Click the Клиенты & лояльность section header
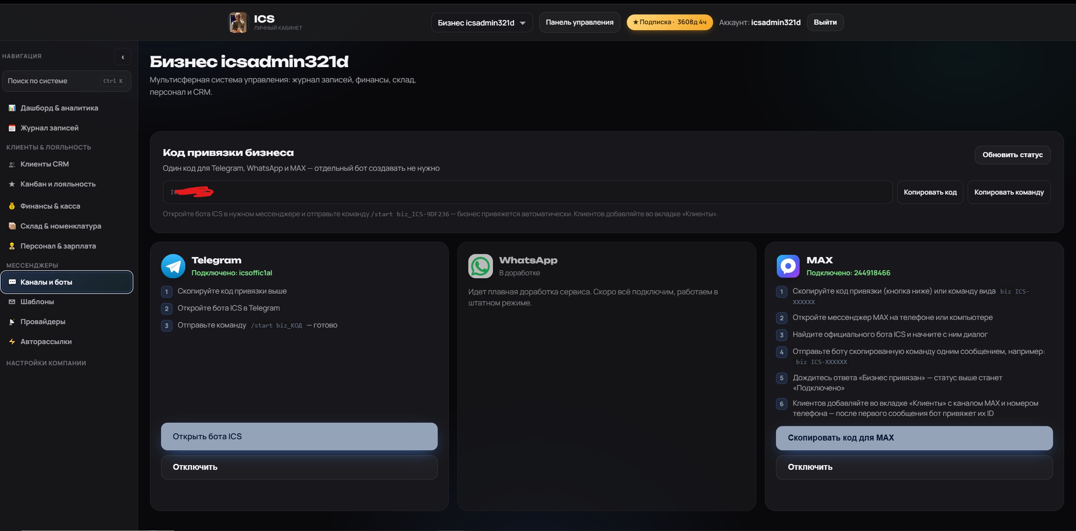This screenshot has width=1076, height=531. coord(49,147)
